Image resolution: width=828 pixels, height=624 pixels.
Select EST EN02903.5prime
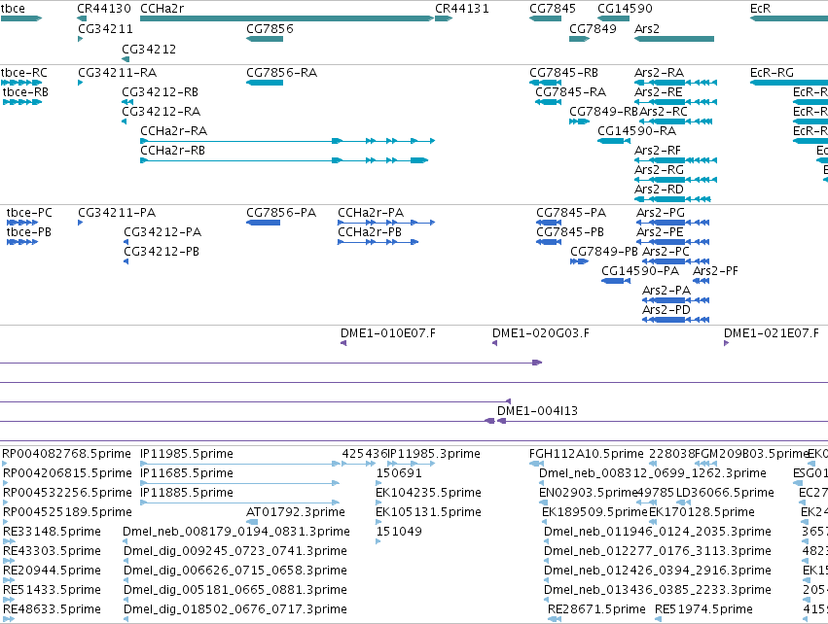tap(589, 493)
